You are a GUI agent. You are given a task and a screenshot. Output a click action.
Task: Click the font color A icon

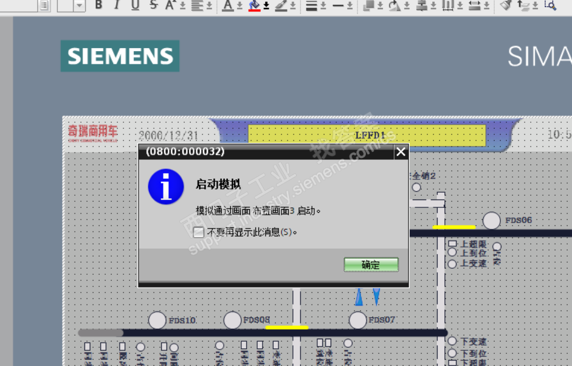(228, 5)
